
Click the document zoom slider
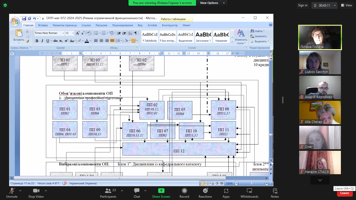pos(251,183)
